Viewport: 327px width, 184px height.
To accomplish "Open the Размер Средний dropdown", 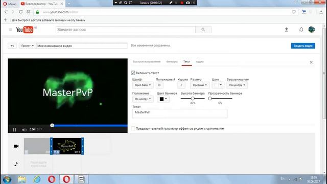I will pyautogui.click(x=200, y=85).
